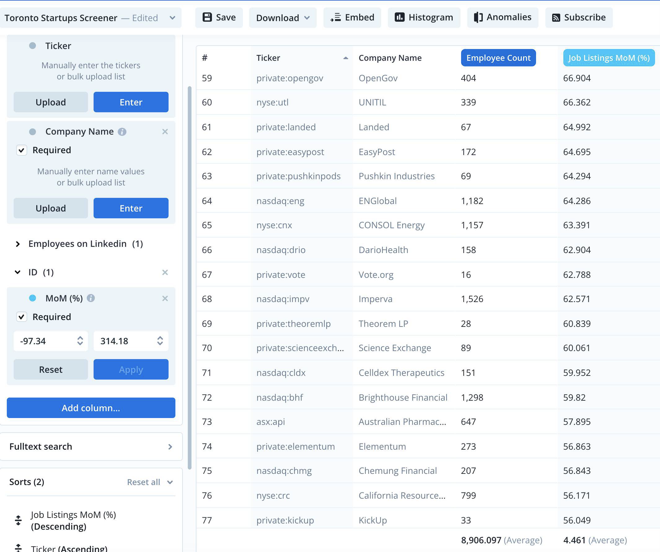The image size is (660, 552).
Task: Click the Apply button in MoM filter
Action: click(x=131, y=369)
